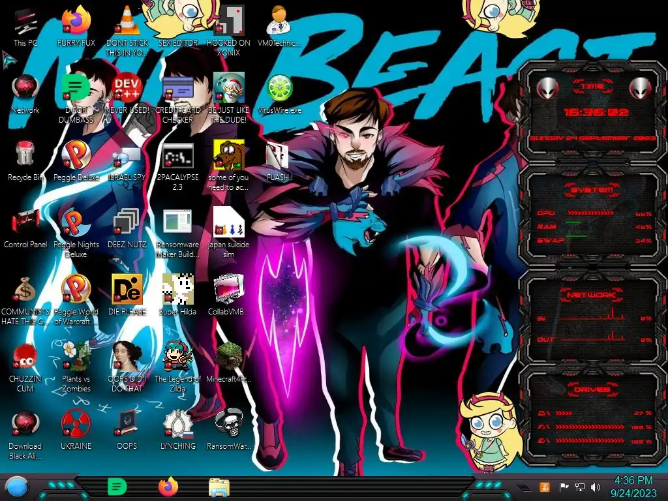Open File Explorer from the taskbar
The image size is (668, 501).
(219, 487)
